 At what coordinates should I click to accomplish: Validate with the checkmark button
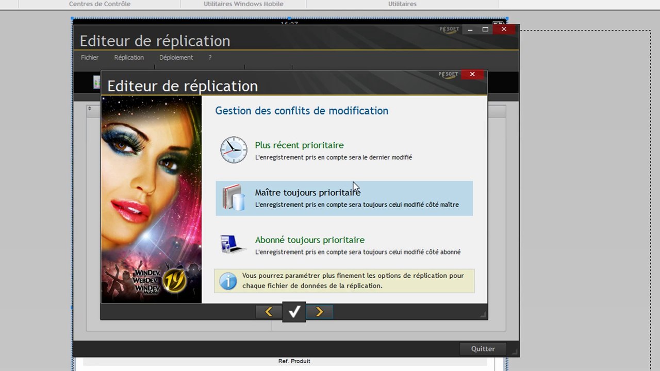pyautogui.click(x=294, y=312)
